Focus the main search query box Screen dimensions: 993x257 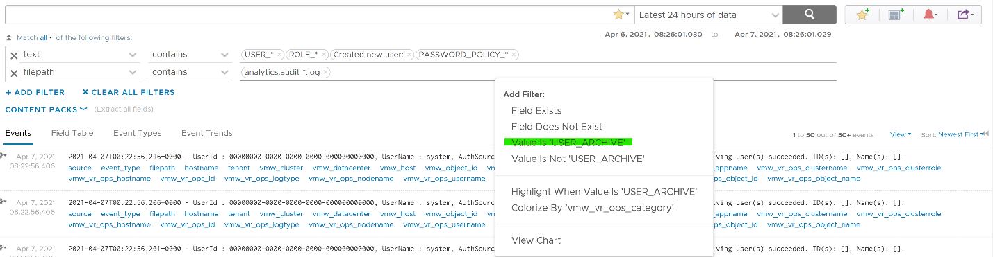[x=309, y=15]
